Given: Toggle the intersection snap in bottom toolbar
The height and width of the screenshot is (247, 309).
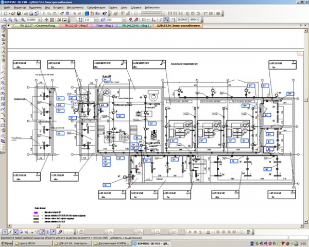Looking at the screenshot, I should pyautogui.click(x=15, y=232).
